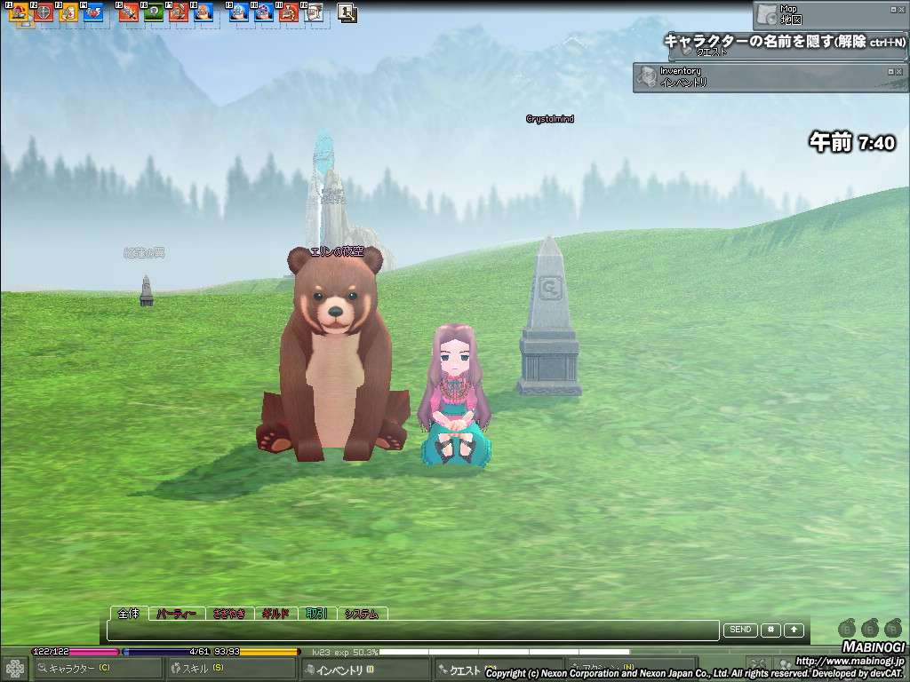Activate the F5 sword attack skill icon

(x=128, y=12)
